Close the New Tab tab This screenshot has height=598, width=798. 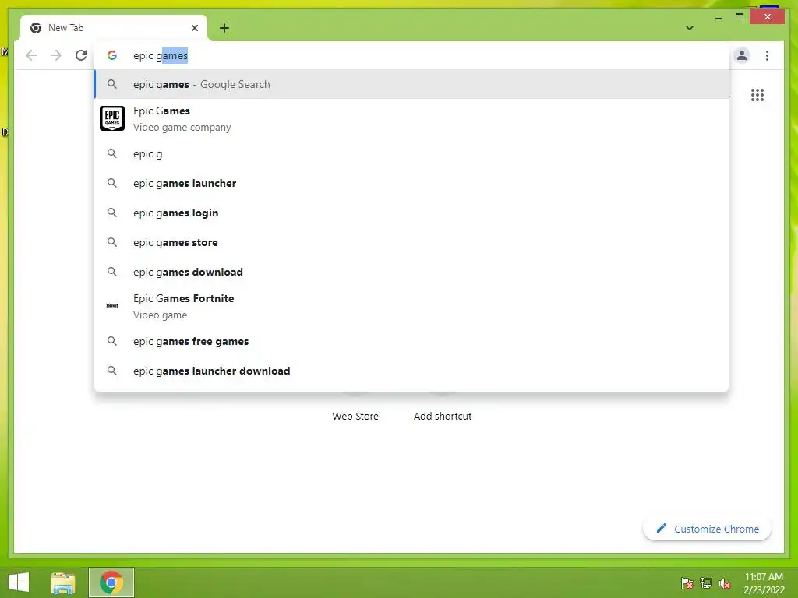(194, 28)
